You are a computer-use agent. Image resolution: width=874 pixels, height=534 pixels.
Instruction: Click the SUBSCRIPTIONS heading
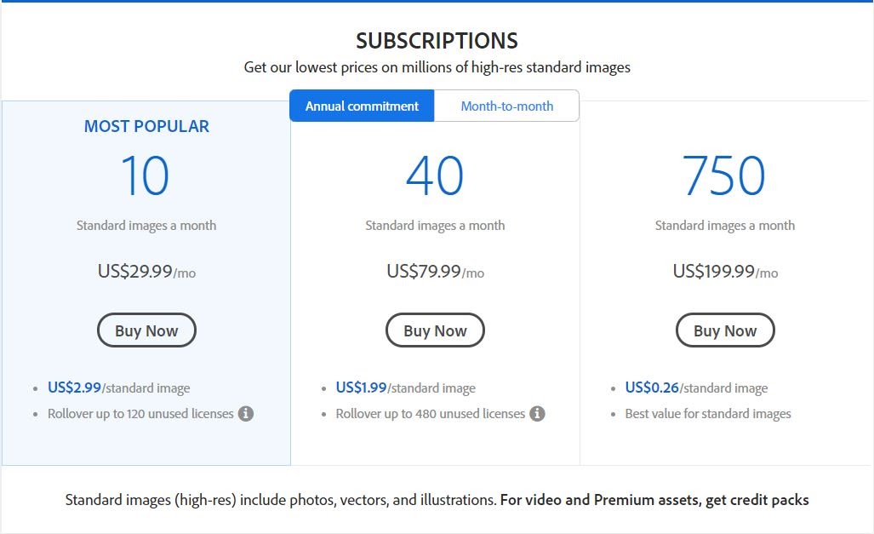point(437,41)
